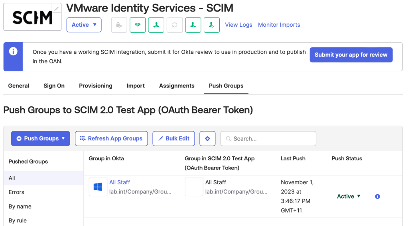
Task: Click the person with checkmark icon
Action: point(211,25)
